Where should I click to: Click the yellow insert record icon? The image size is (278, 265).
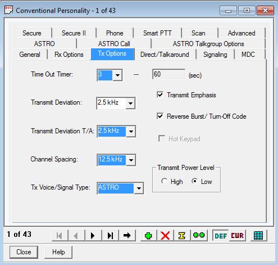(181, 235)
